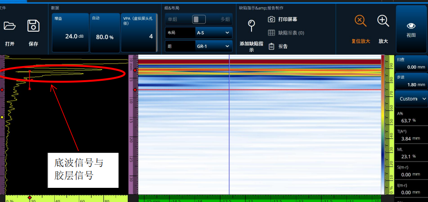Select the 自动 80.0 % field
The image size is (428, 202).
[x=105, y=33]
